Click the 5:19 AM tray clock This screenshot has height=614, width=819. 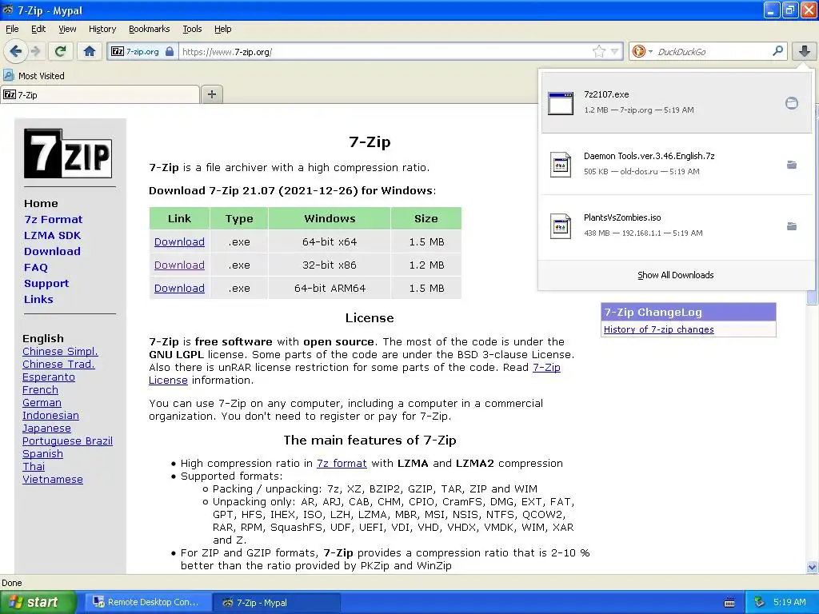(789, 602)
